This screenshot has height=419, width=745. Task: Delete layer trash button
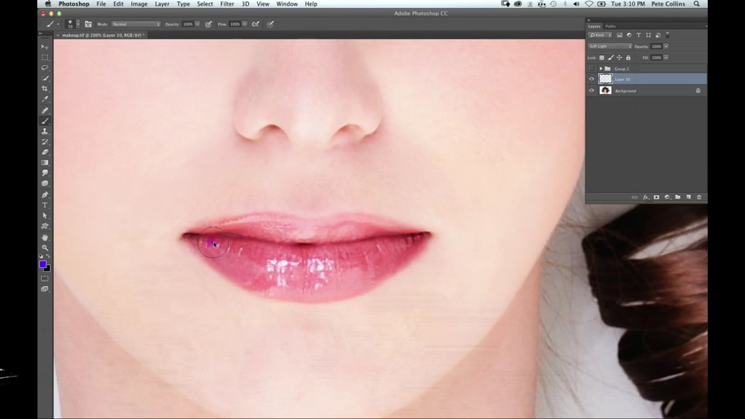tap(699, 197)
